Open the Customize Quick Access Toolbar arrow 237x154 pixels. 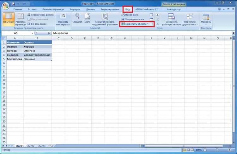tap(33, 4)
